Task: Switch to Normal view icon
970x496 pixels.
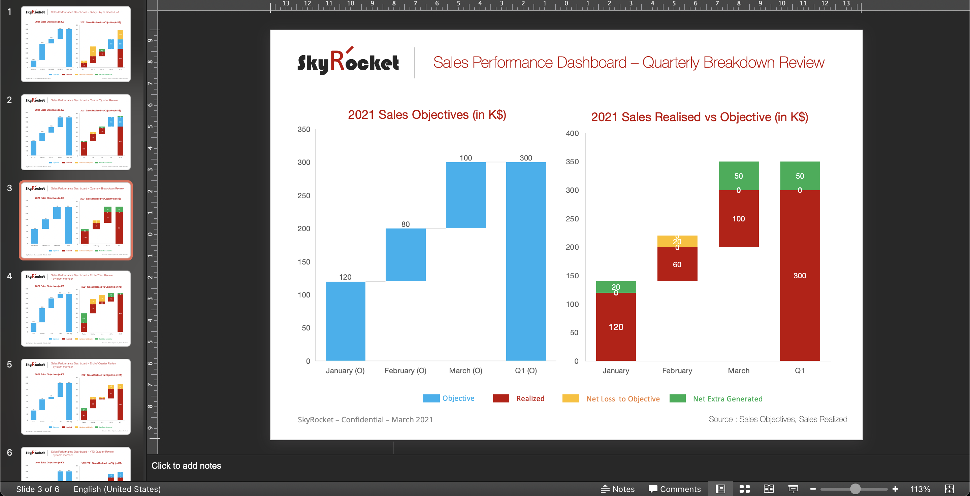Action: [720, 489]
